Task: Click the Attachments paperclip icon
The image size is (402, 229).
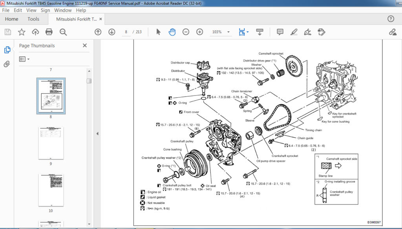Action: (x=7, y=64)
